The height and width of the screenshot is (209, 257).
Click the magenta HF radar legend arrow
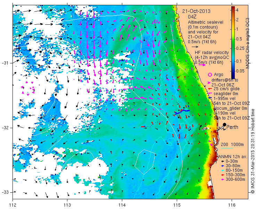[x=202, y=65]
